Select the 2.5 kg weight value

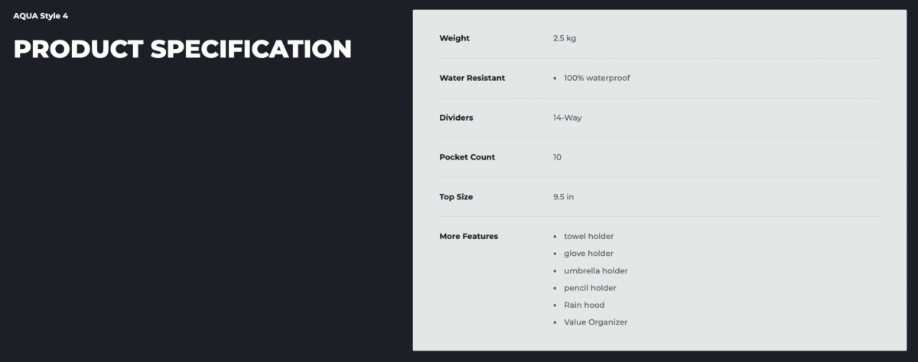[x=565, y=38]
